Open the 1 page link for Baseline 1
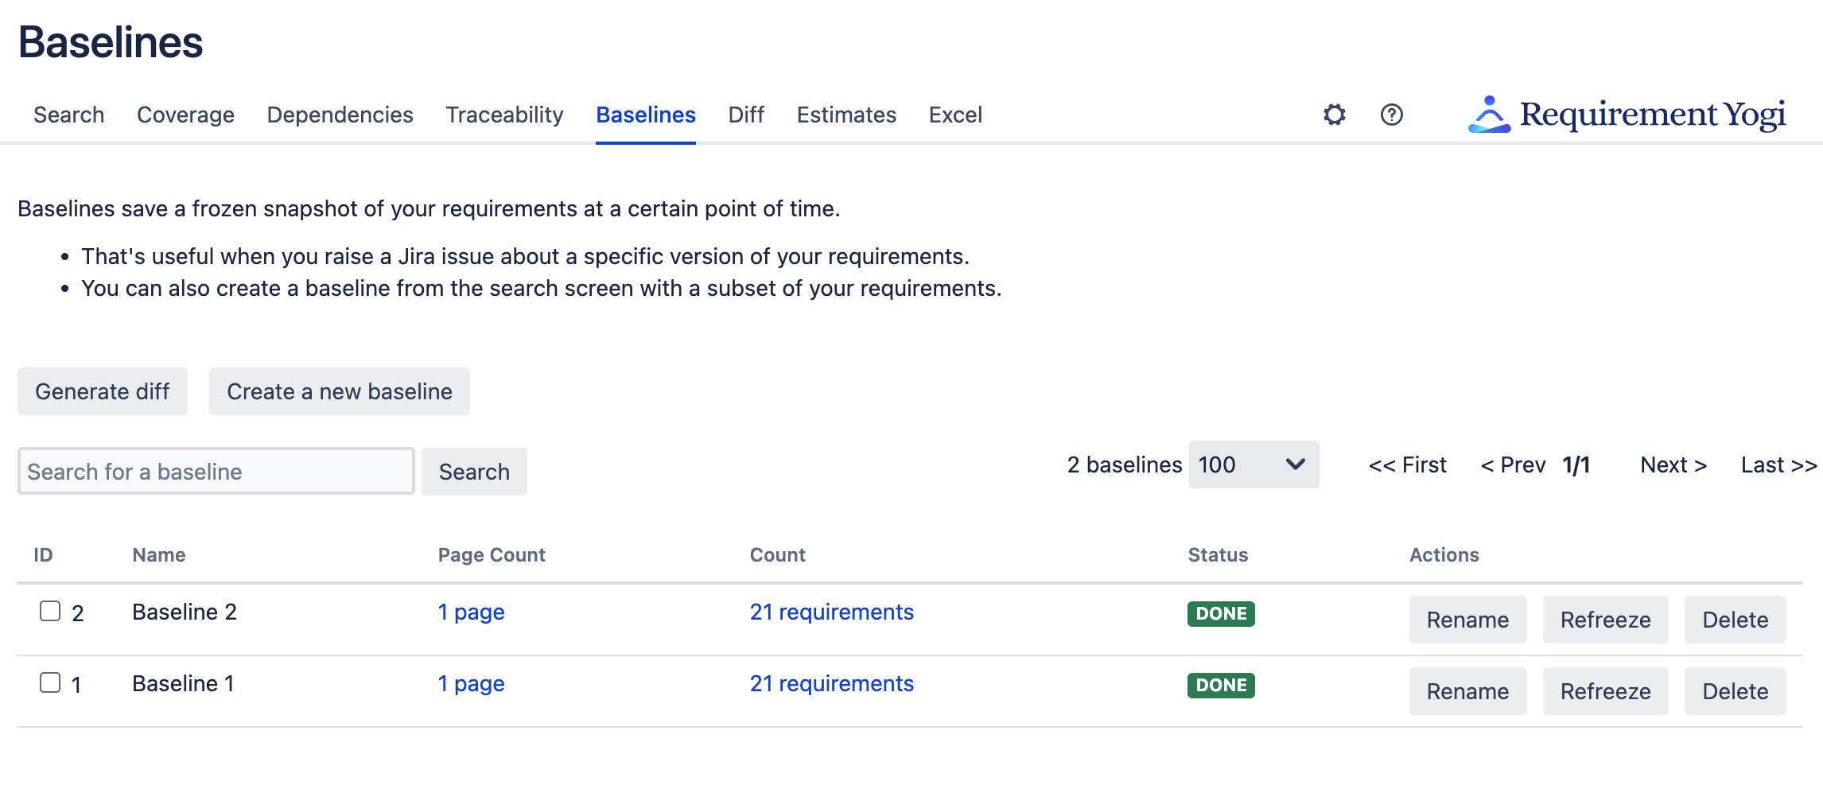The image size is (1823, 797). click(471, 682)
